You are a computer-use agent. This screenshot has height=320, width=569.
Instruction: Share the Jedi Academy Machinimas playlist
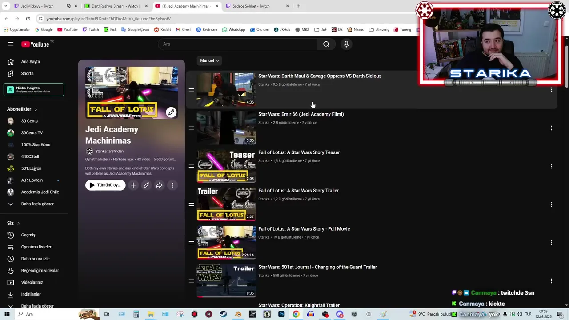coord(159,185)
